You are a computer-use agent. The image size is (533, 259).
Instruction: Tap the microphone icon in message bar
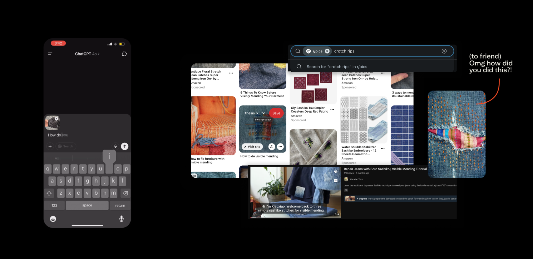(x=115, y=146)
